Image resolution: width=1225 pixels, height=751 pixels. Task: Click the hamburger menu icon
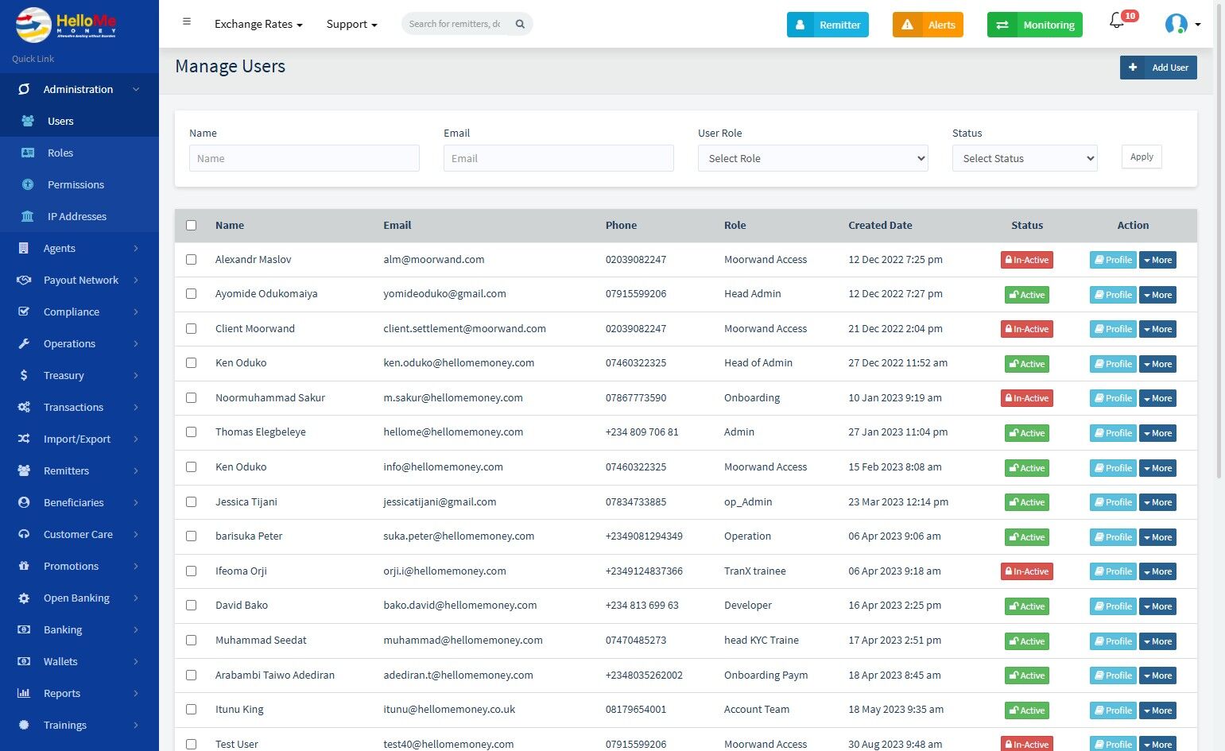[187, 21]
